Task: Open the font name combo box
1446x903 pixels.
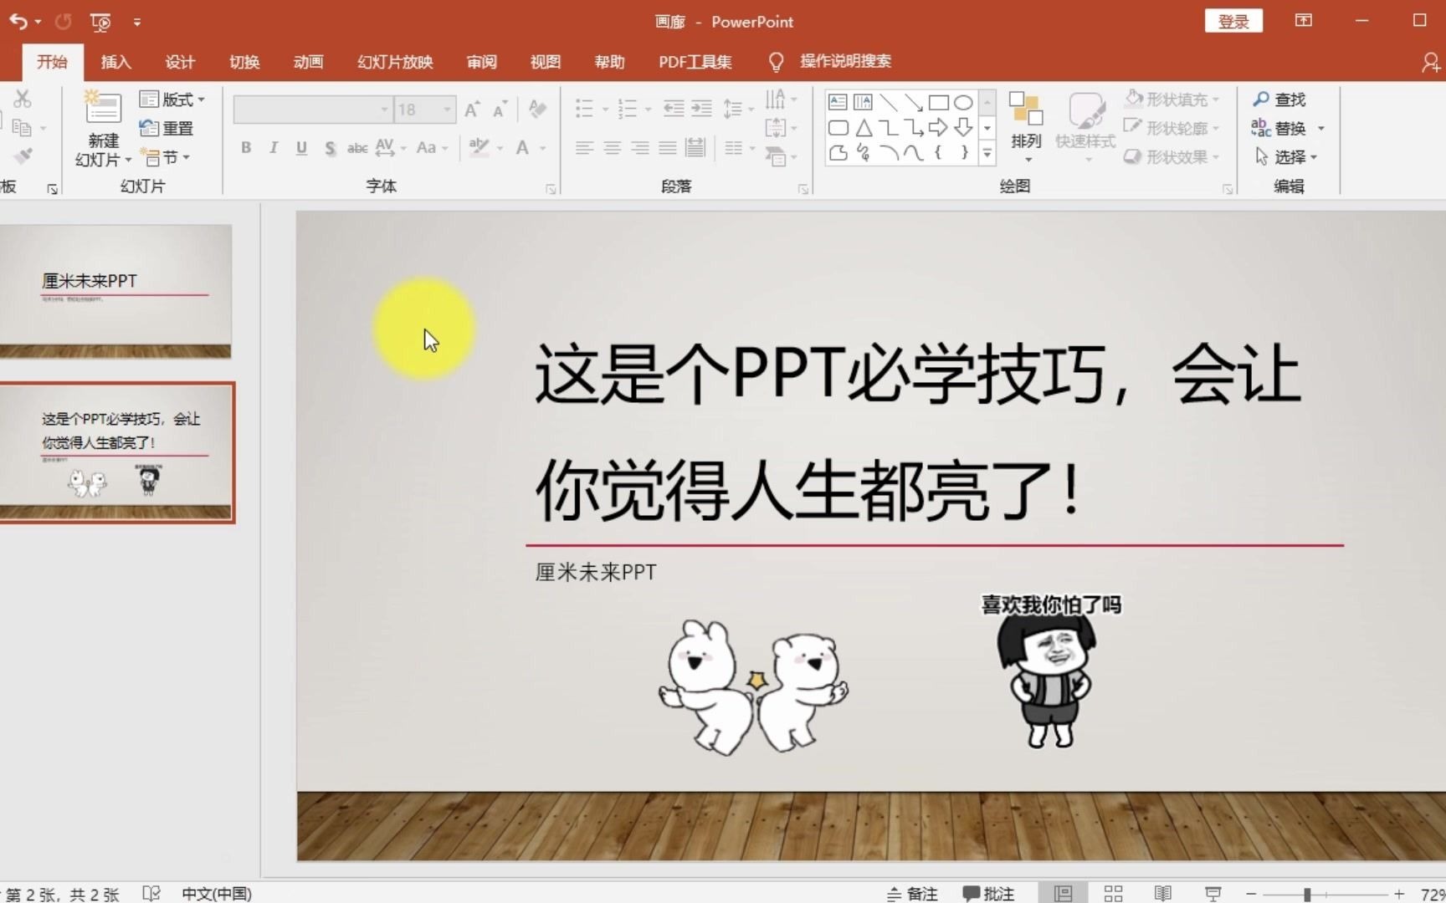Action: click(x=313, y=110)
